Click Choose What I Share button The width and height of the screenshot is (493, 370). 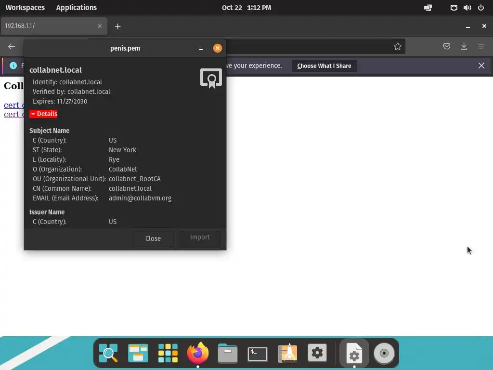(324, 66)
